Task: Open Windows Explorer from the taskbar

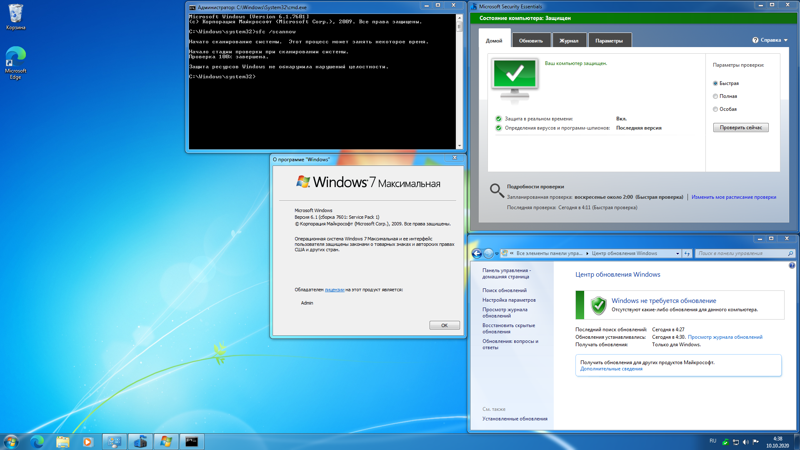Action: point(62,442)
